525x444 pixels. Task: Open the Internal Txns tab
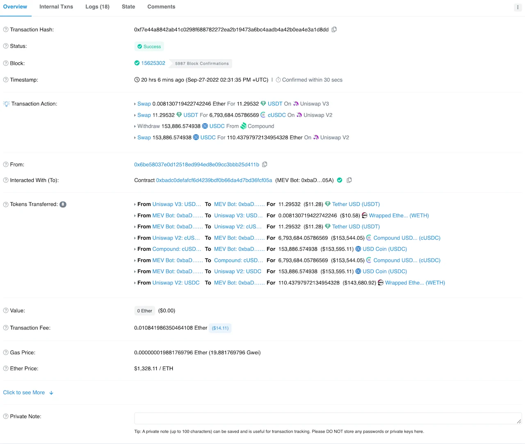coord(56,7)
